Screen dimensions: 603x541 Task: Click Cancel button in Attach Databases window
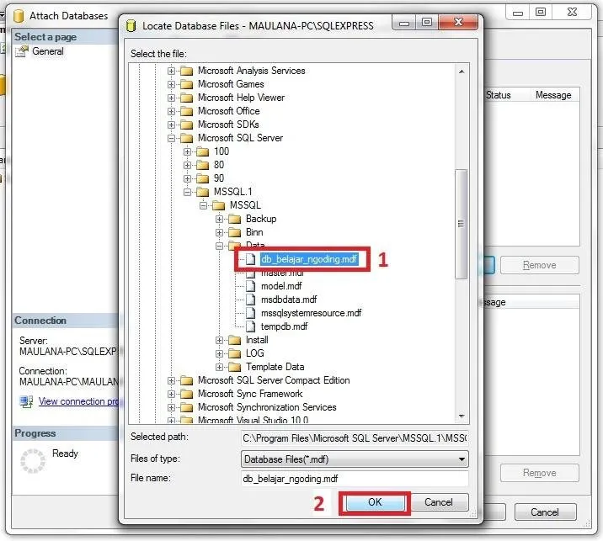click(545, 512)
